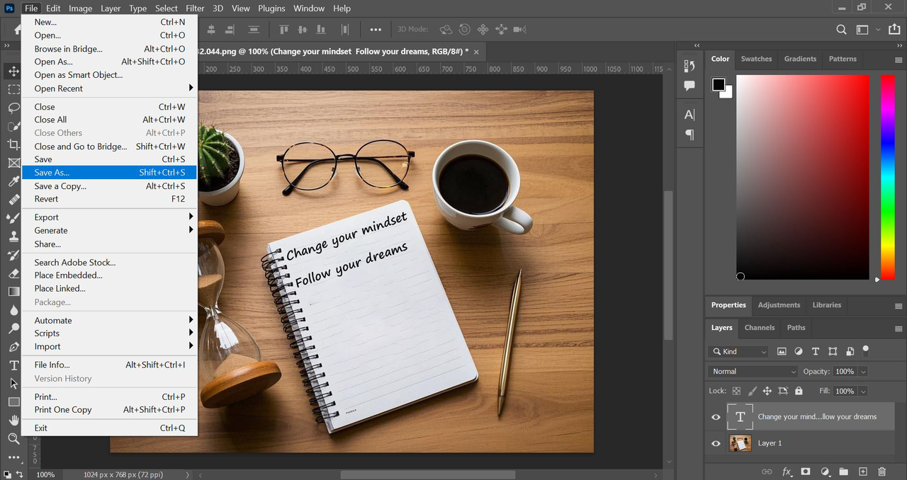Choose Save As from File menu

[x=109, y=173]
